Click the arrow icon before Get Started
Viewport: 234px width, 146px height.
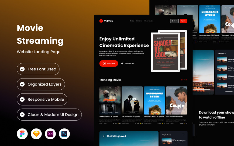[122, 63]
